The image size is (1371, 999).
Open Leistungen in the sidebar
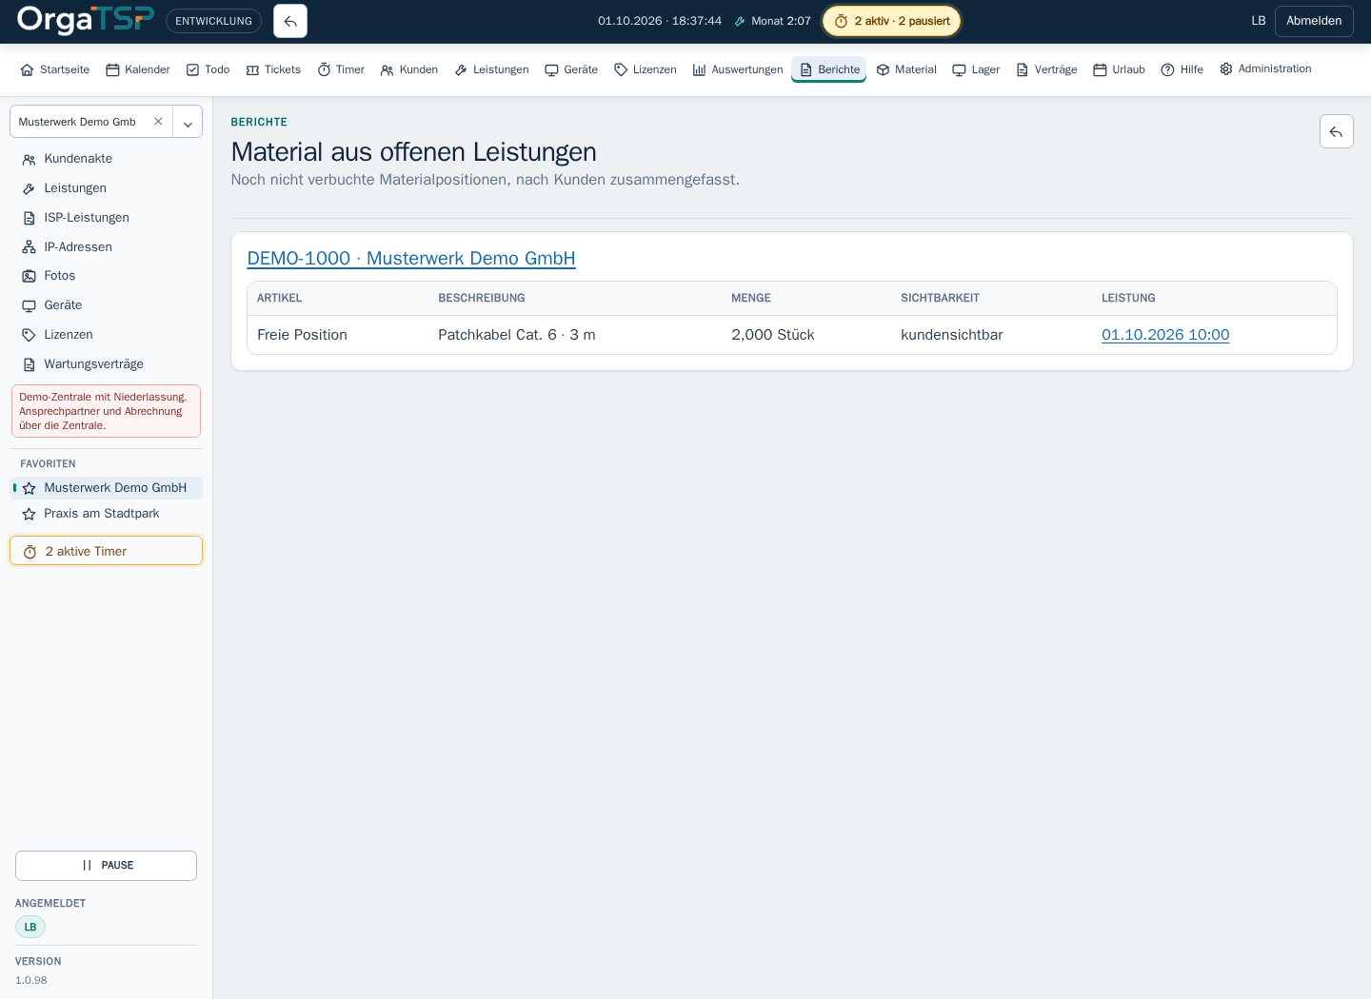106,188
